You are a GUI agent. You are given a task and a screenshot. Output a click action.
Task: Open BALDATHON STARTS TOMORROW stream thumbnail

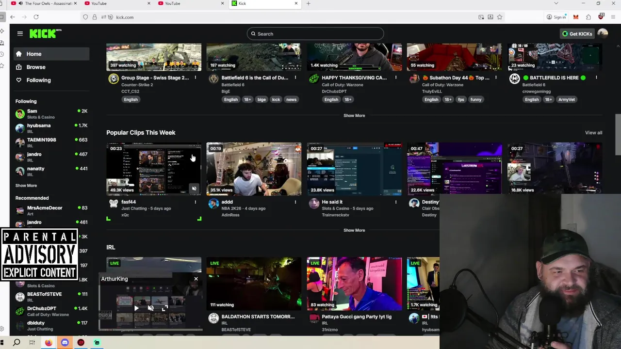click(x=254, y=284)
